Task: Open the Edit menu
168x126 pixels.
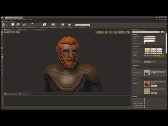Action: tap(6, 20)
